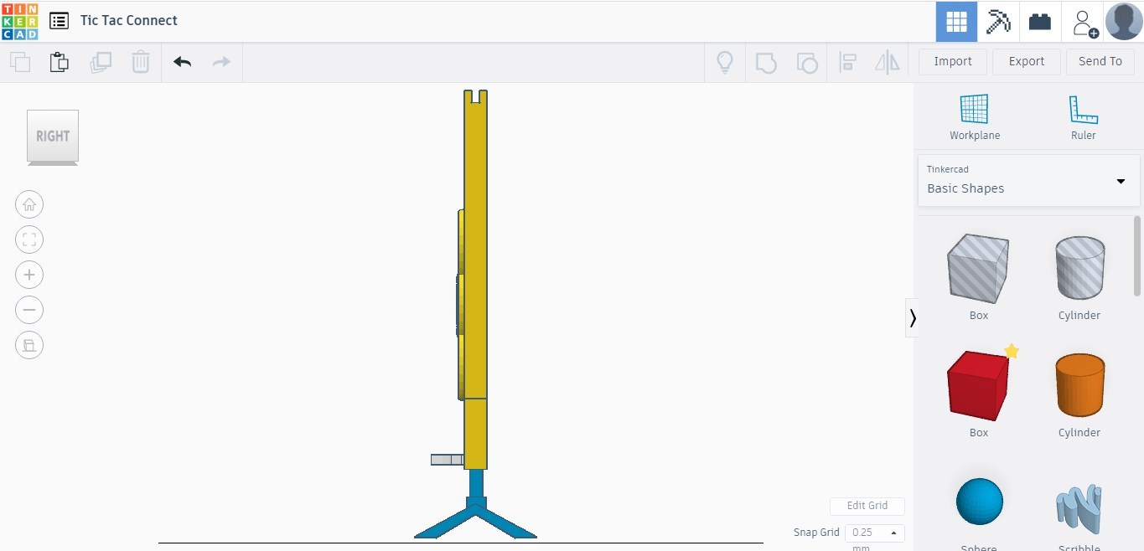Click the Export button
This screenshot has width=1144, height=551.
[x=1027, y=61]
